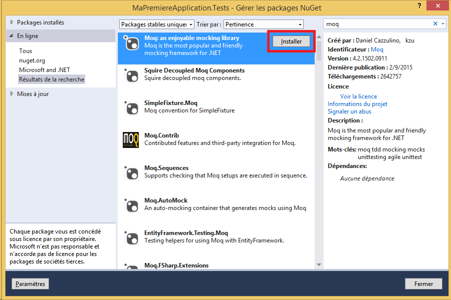Click the download count 2642757

click(391, 76)
